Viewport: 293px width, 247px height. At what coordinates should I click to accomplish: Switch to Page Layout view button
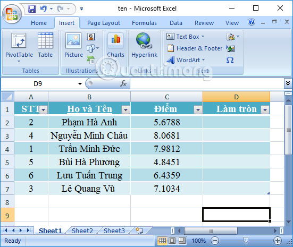point(172,241)
